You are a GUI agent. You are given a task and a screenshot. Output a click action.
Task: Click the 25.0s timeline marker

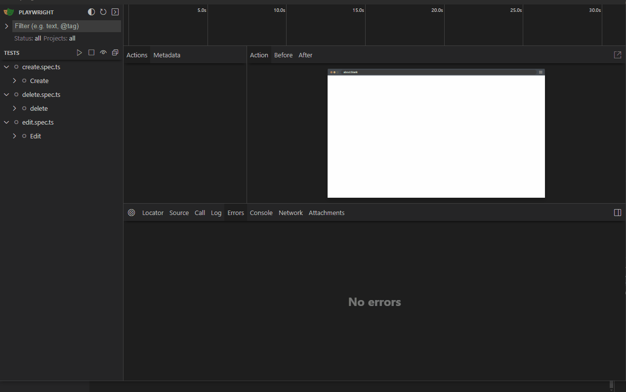coord(516,10)
